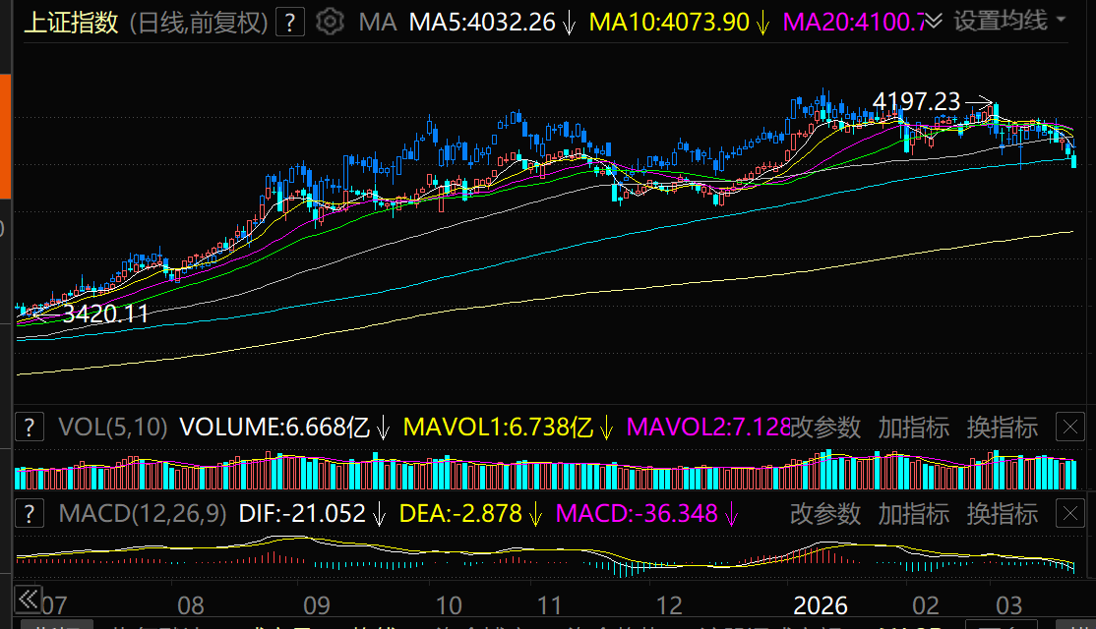This screenshot has width=1096, height=629.
Task: Click 换指标 in the VOL panel
Action: tap(1002, 428)
